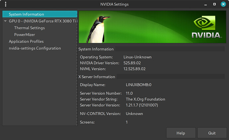Click the NVIDIA logo in banner
Image resolution: width=229 pixels, height=140 pixels.
tap(206, 27)
